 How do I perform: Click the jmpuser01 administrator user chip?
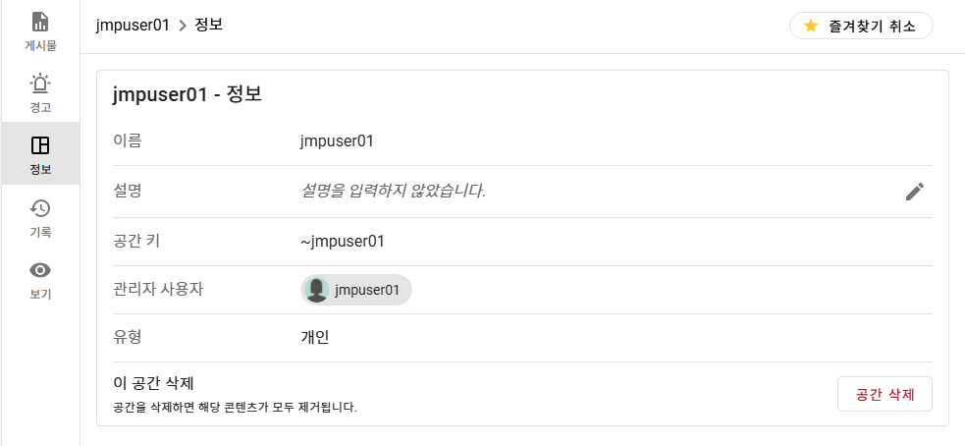tap(366, 290)
